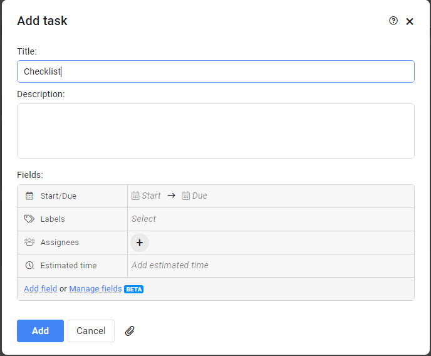Click the Start/Due field label

tap(58, 196)
